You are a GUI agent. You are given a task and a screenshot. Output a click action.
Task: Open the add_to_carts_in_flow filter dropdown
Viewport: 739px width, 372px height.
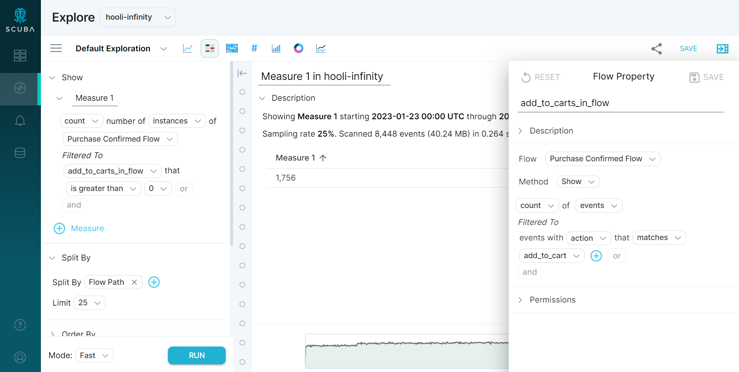[x=112, y=171]
